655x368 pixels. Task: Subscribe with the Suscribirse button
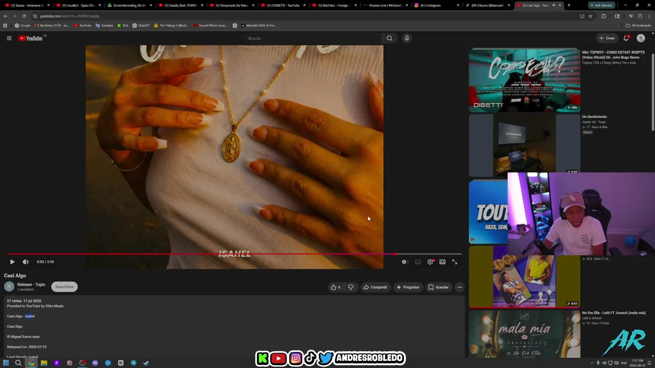point(64,287)
